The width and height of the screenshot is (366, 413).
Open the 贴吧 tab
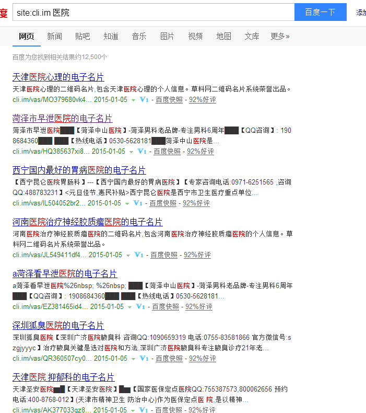pos(82,36)
